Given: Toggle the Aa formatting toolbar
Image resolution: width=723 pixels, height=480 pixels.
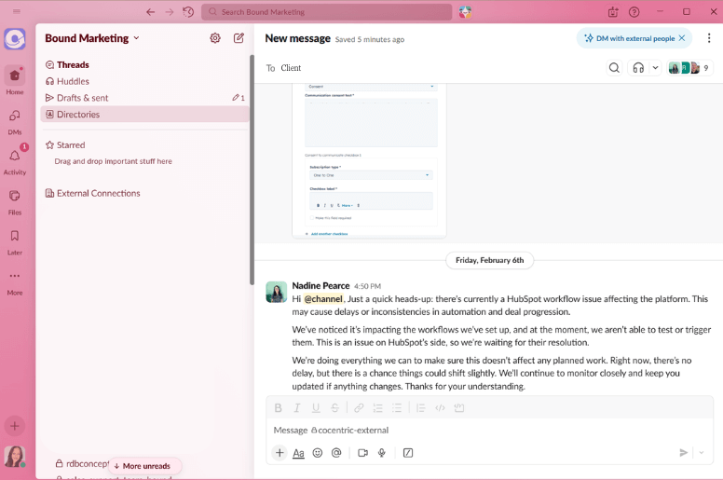Looking at the screenshot, I should (x=298, y=453).
